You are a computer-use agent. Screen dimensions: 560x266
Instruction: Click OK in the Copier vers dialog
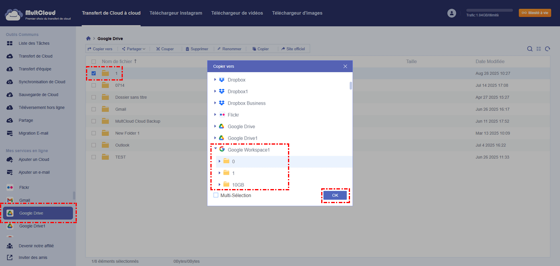[335, 195]
